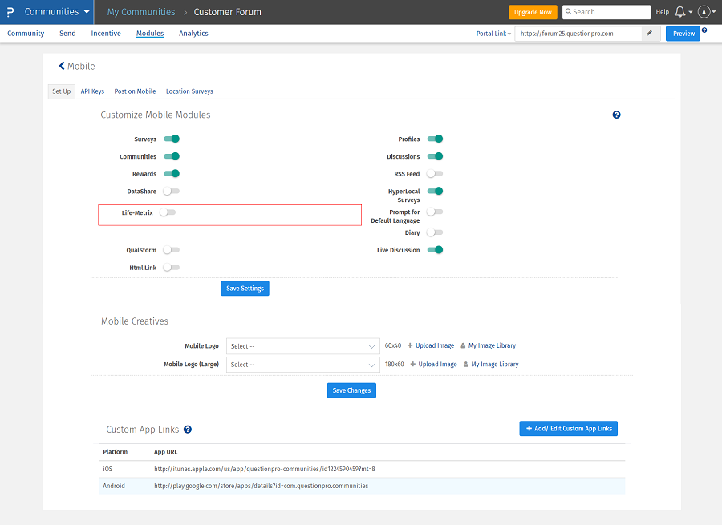The image size is (722, 525).
Task: Enable the Diary switch
Action: click(x=435, y=232)
